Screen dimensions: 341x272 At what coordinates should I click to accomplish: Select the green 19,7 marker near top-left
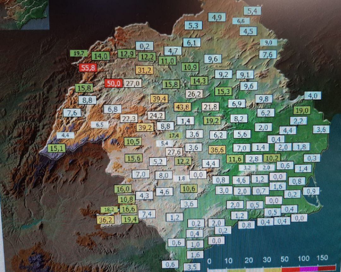click(x=78, y=54)
